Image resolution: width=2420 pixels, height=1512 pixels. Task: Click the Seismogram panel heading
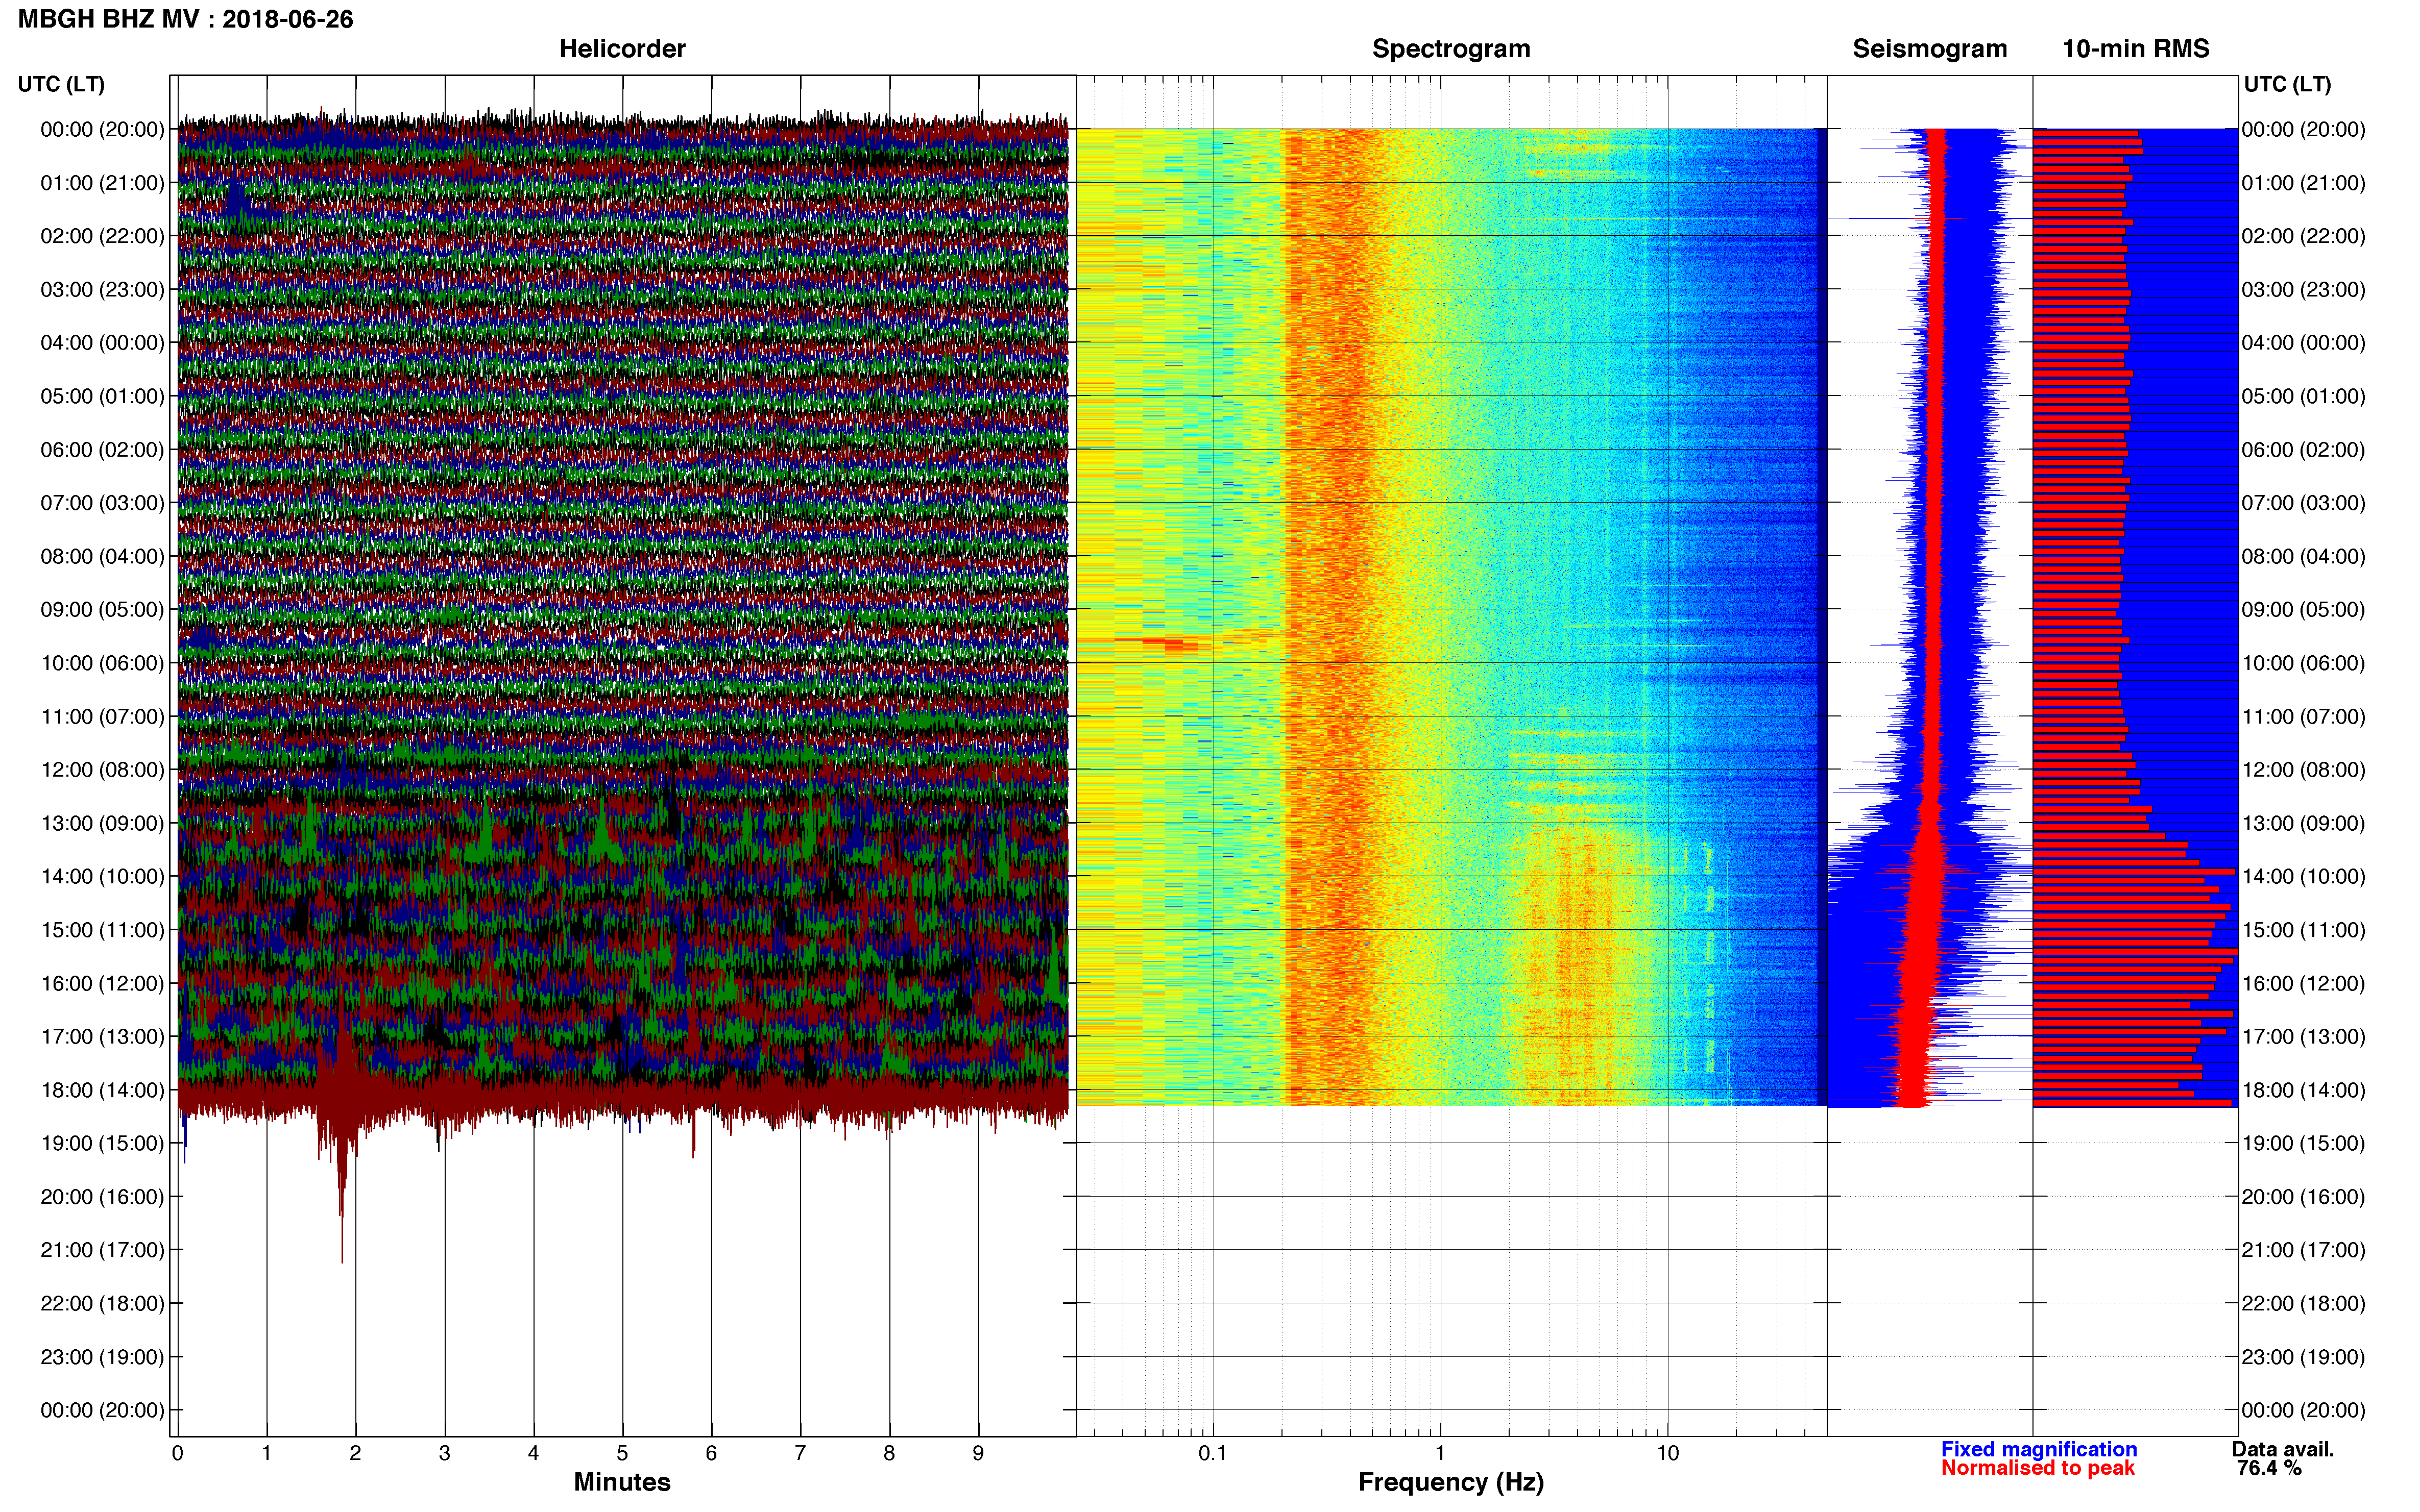pos(1929,49)
